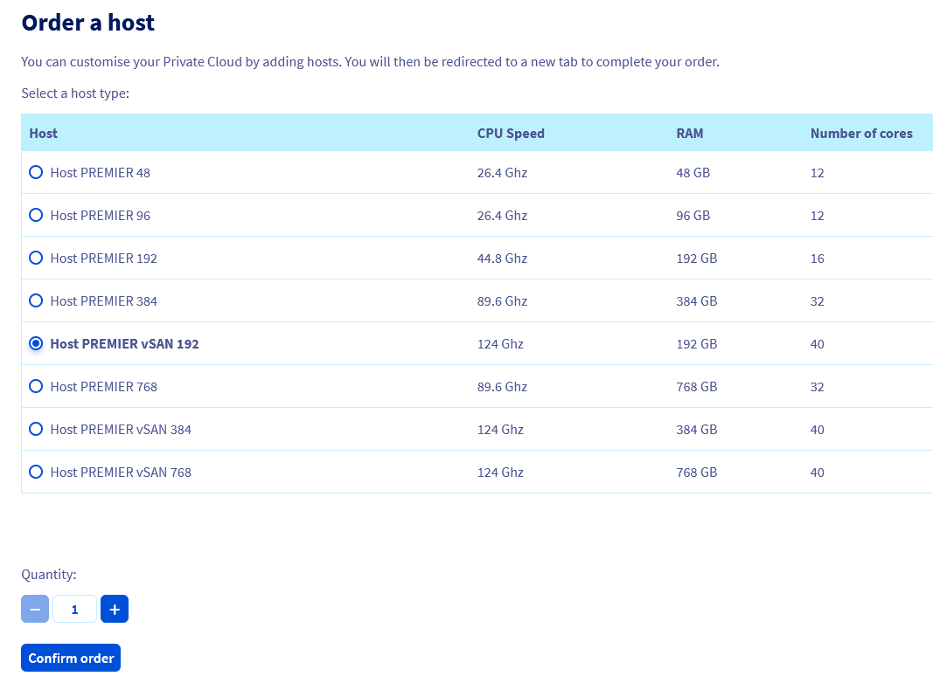Decrease quantity with the minus button

[35, 609]
